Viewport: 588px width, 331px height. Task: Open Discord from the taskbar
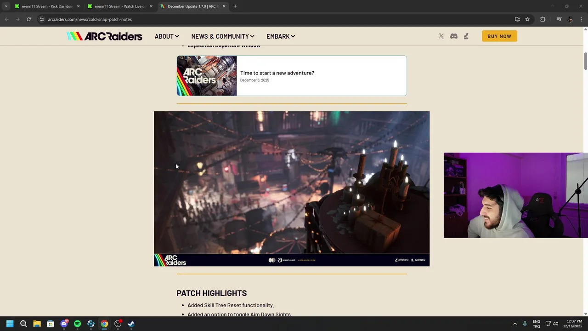64,324
